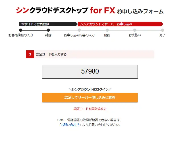
Task: Select the progress dot above お申し込み内容の入力
Action: click(79, 30)
